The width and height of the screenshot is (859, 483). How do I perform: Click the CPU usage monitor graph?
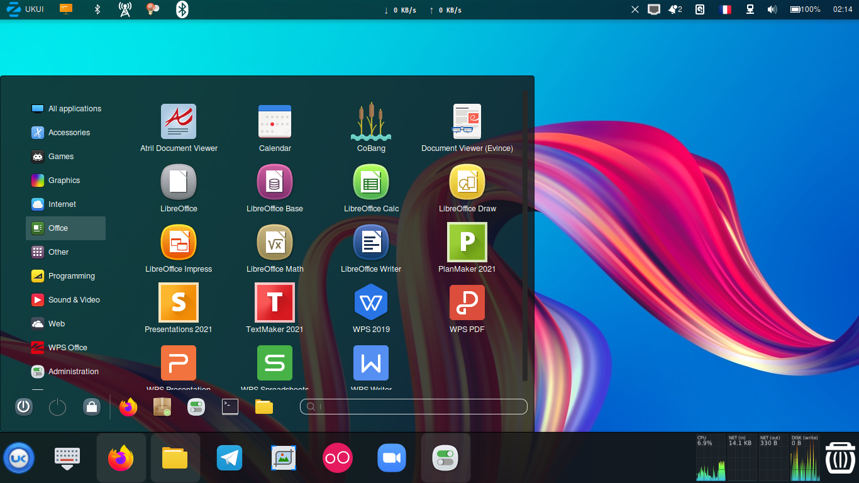click(x=711, y=457)
